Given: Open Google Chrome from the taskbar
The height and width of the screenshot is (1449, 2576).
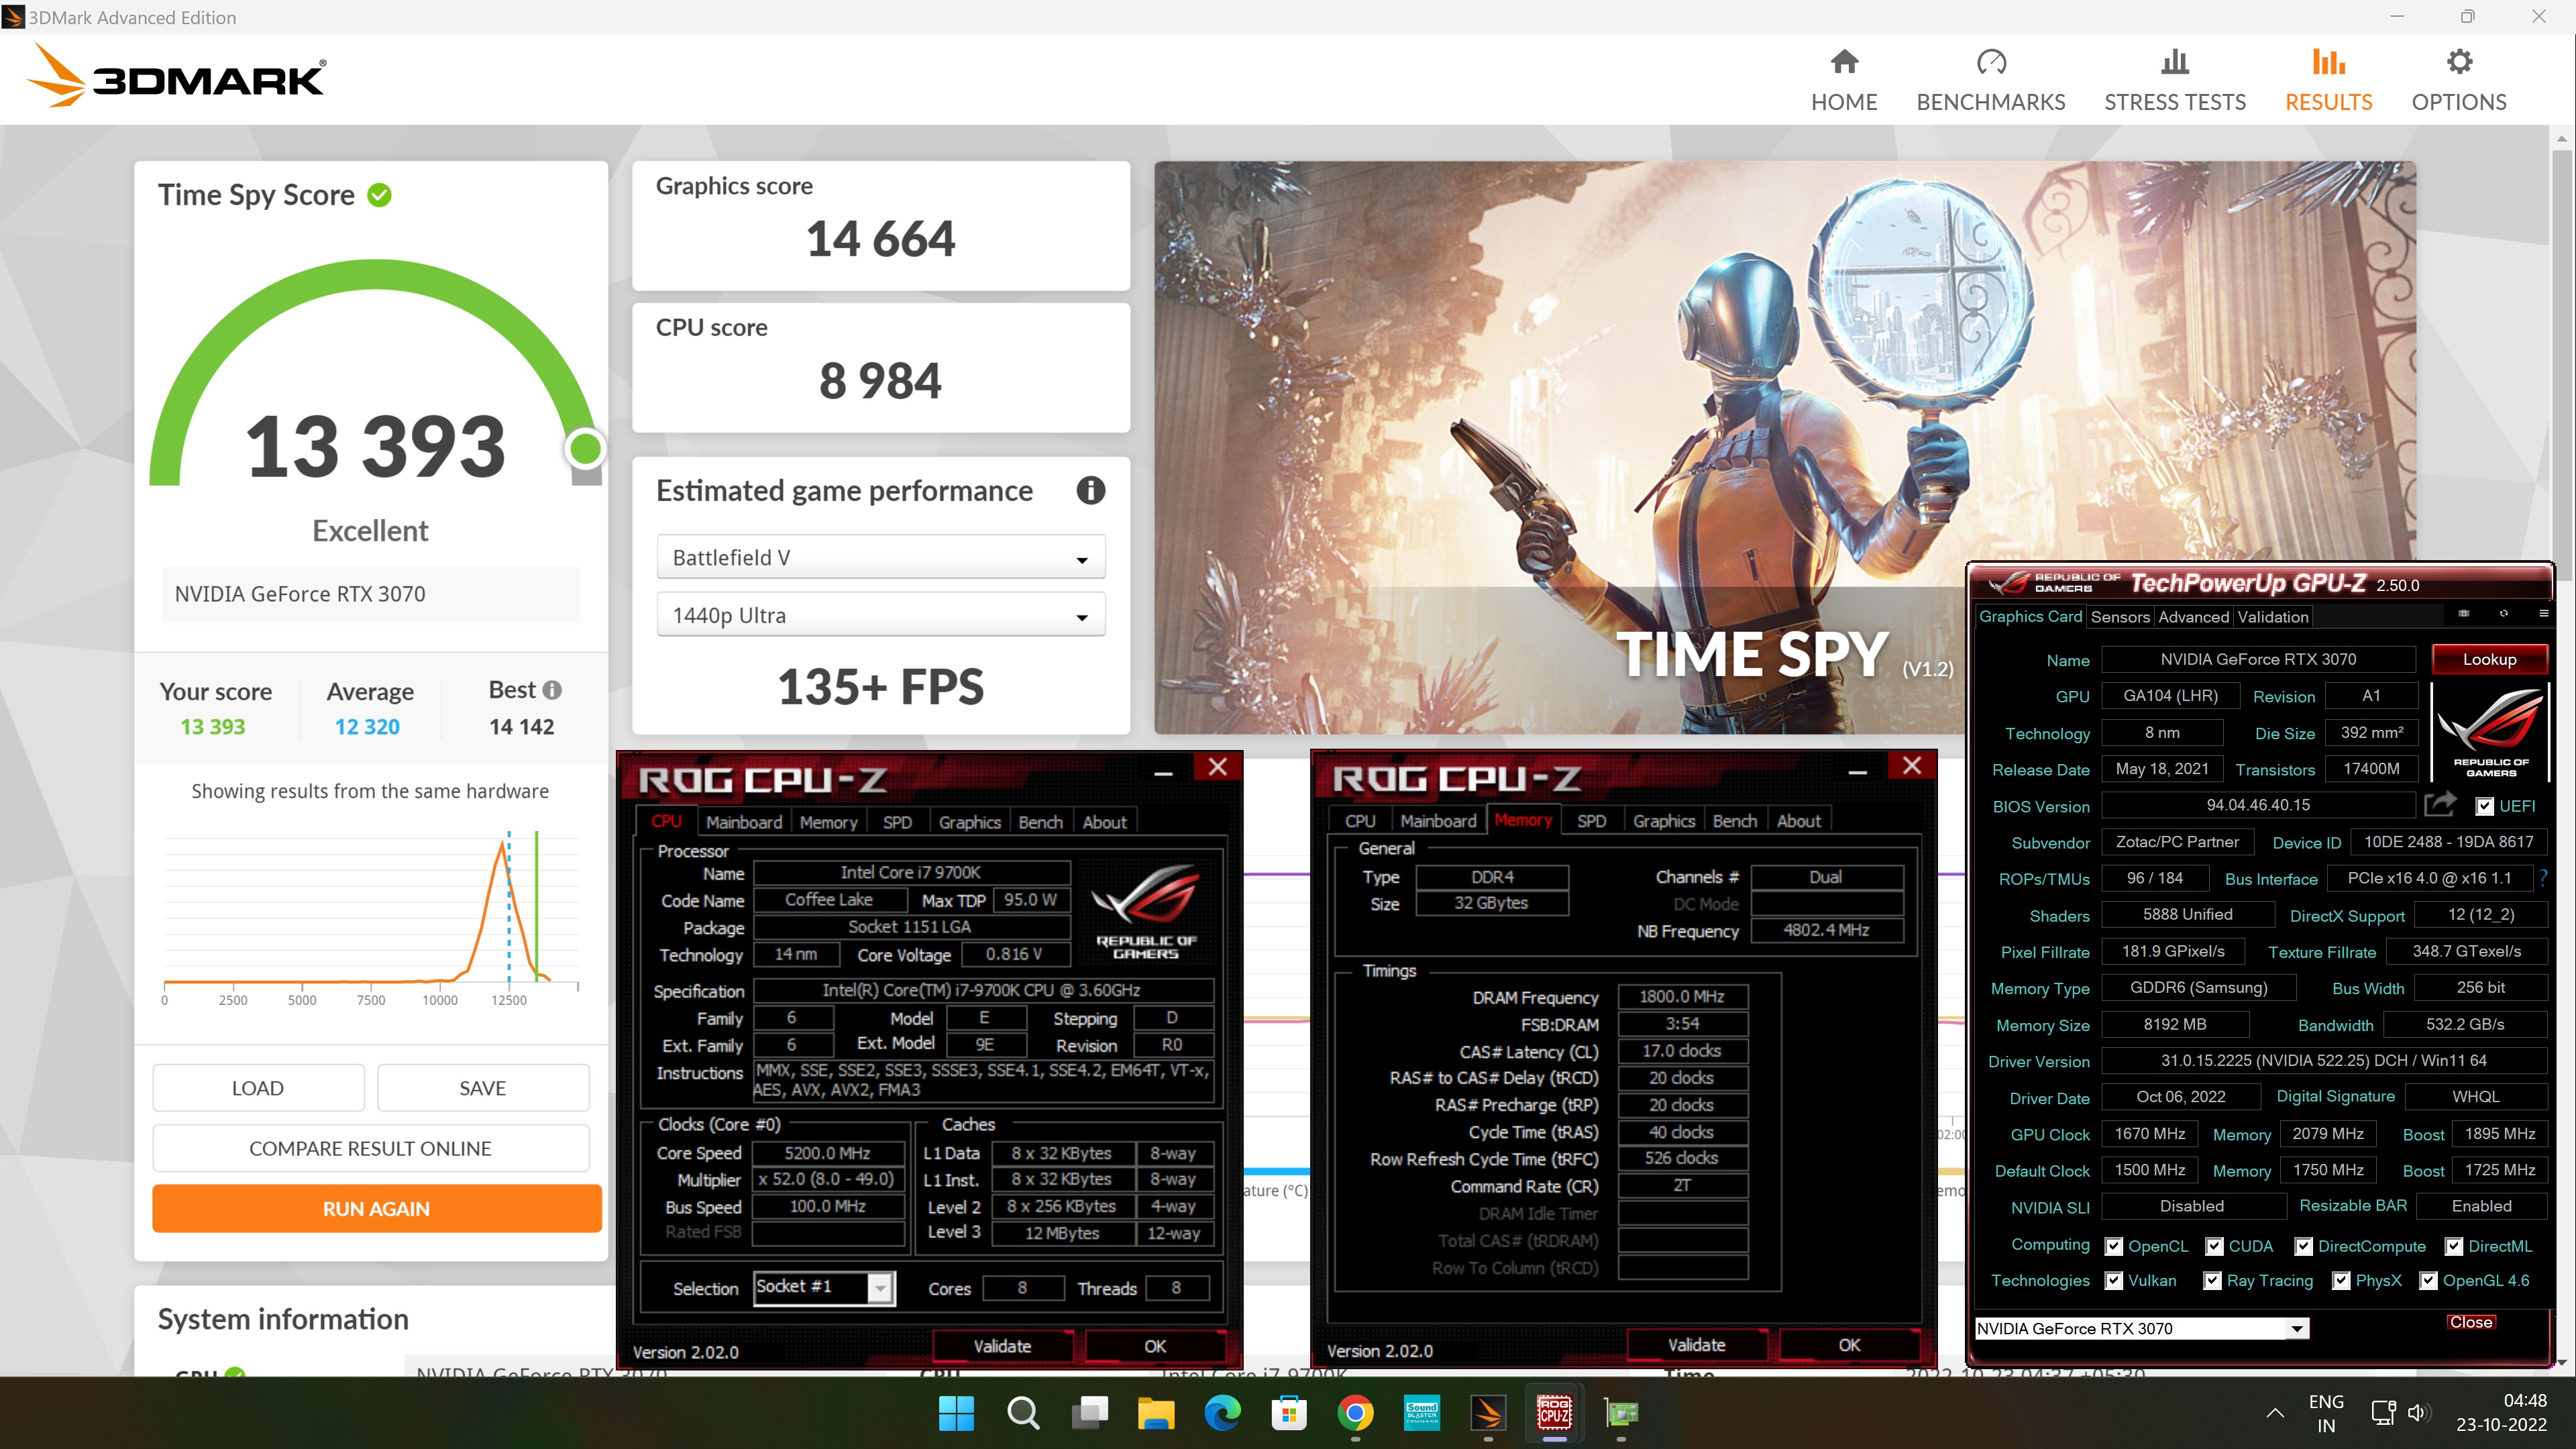Looking at the screenshot, I should pos(1355,1413).
